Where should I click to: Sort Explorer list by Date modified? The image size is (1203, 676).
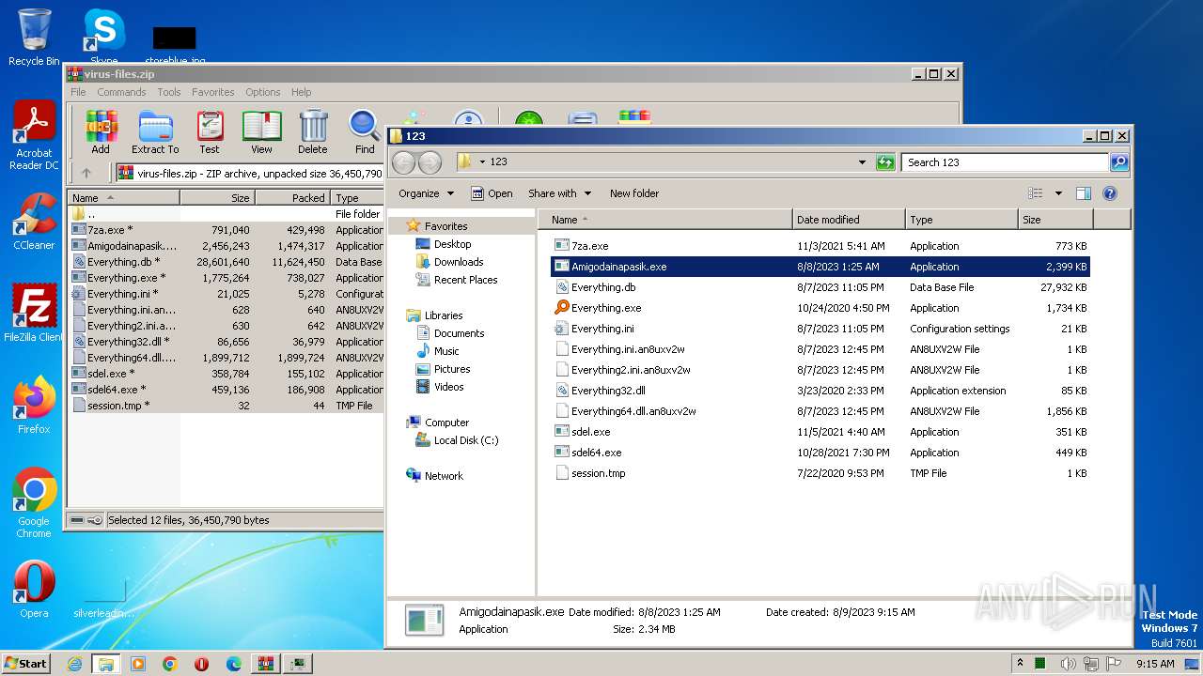pos(849,220)
